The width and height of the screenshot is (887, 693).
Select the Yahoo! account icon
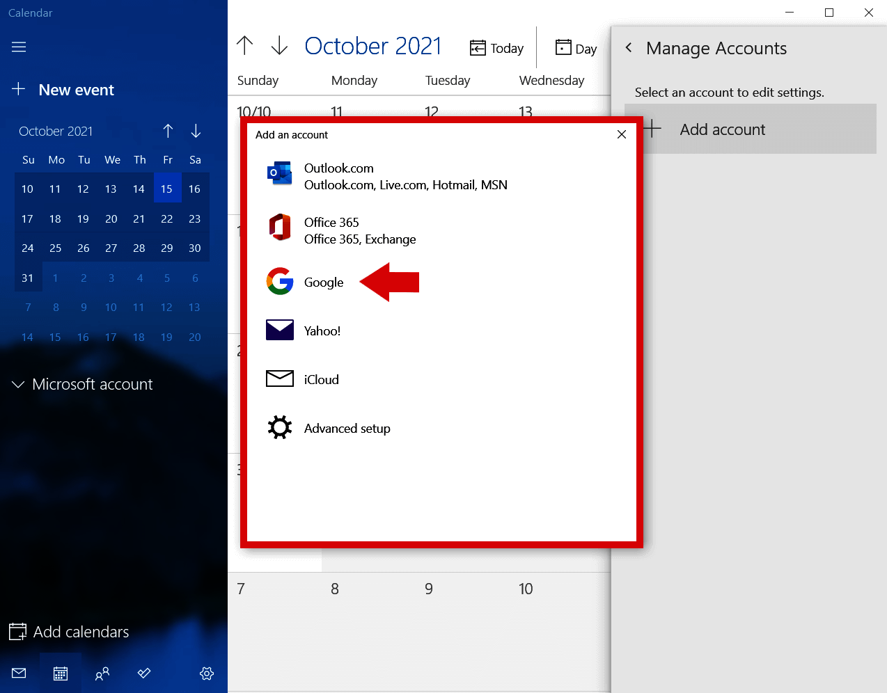(279, 330)
